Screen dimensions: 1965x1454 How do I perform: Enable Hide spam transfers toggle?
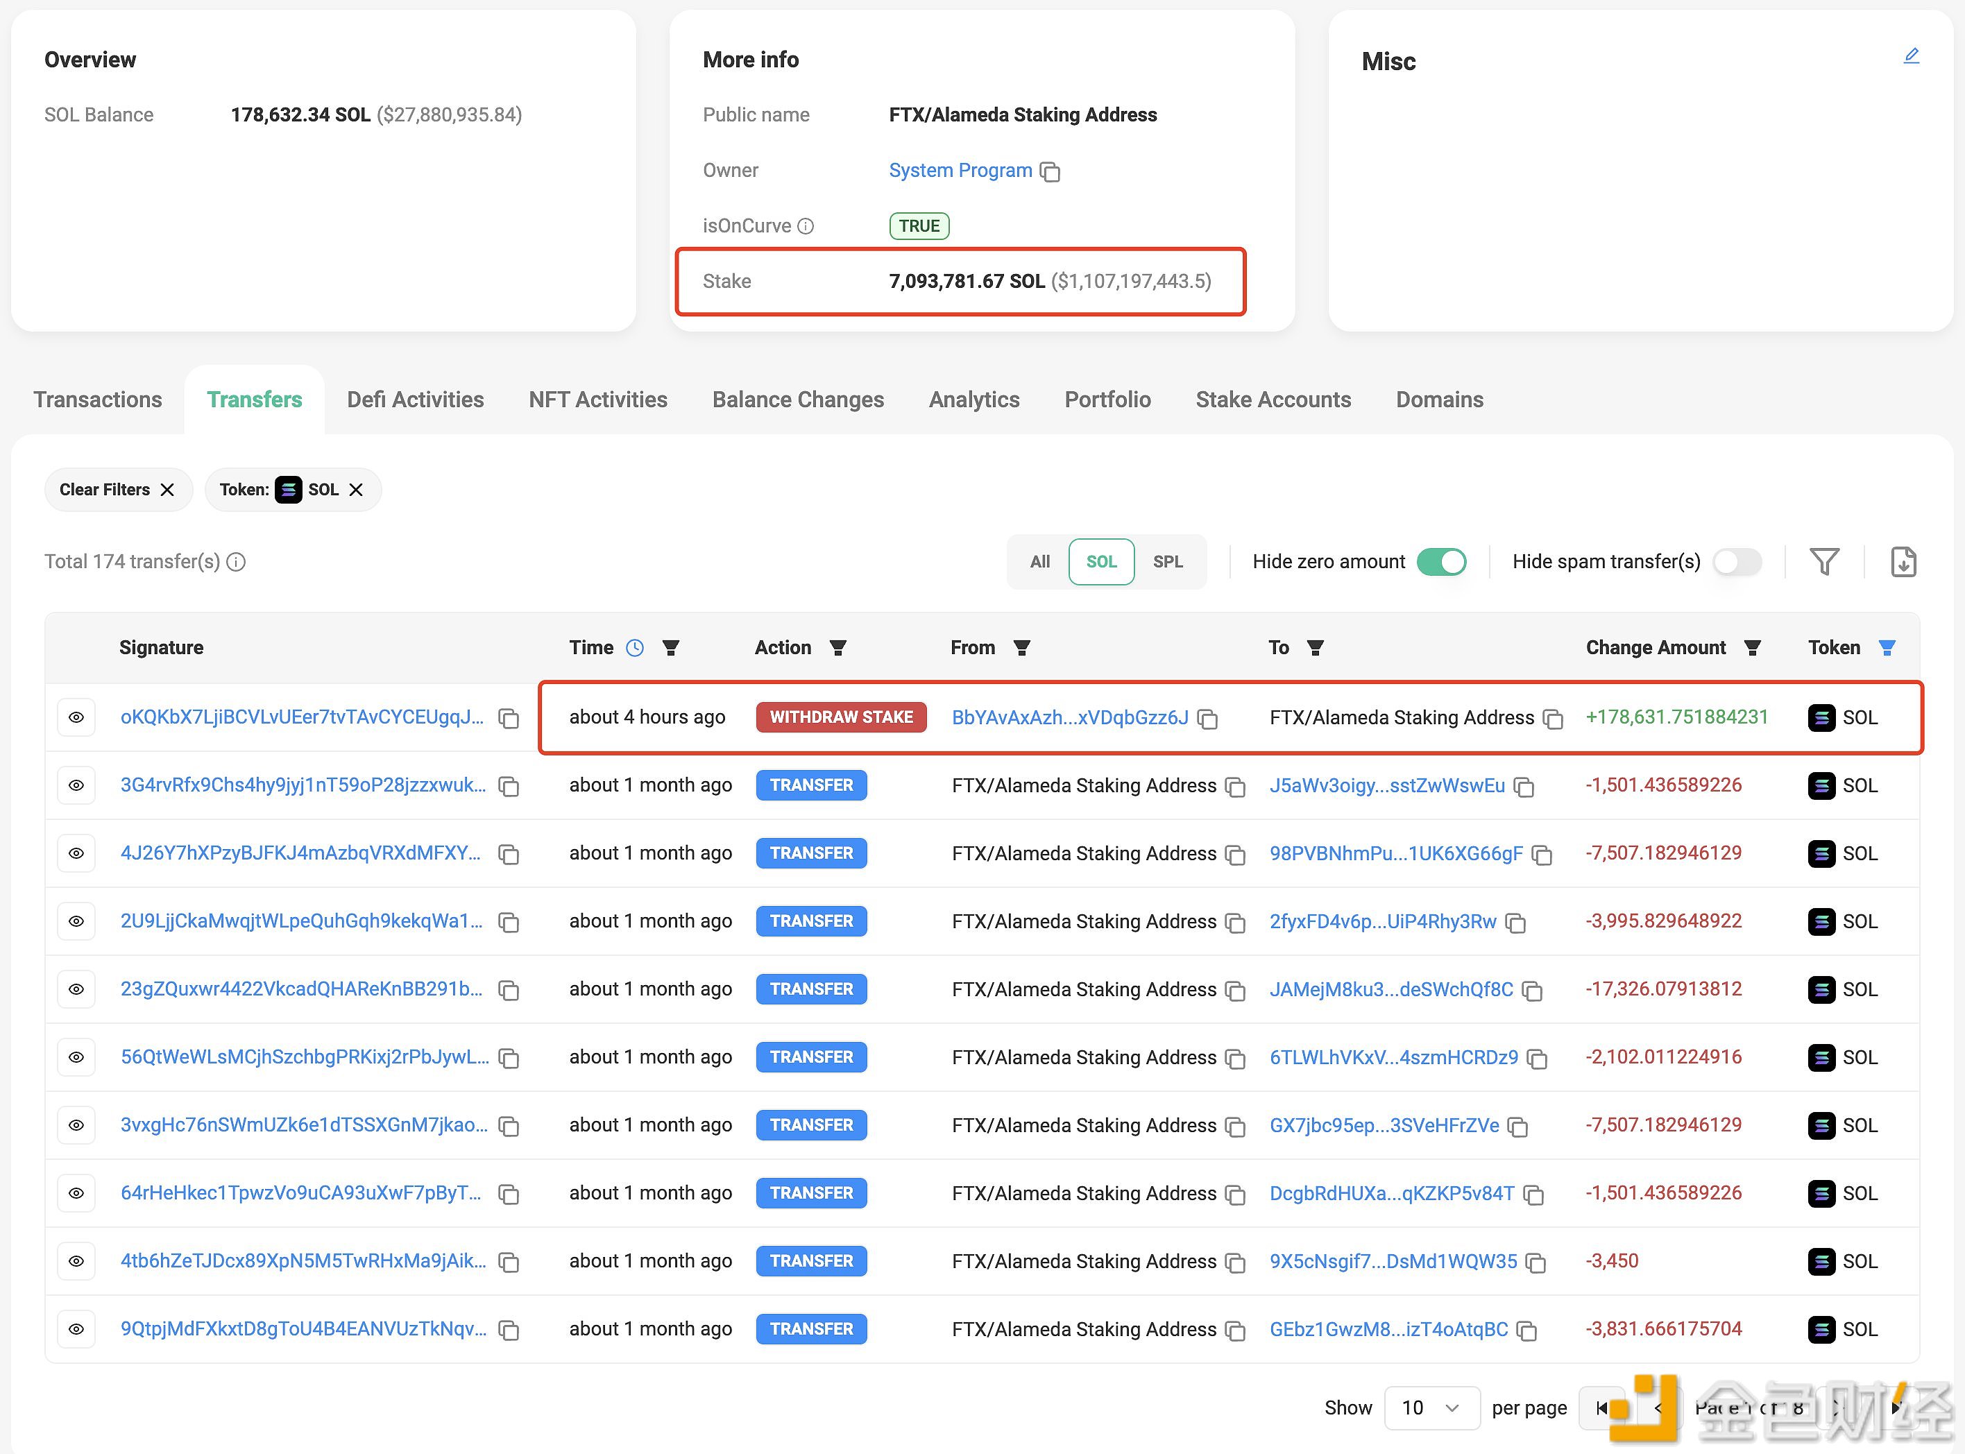click(x=1740, y=562)
